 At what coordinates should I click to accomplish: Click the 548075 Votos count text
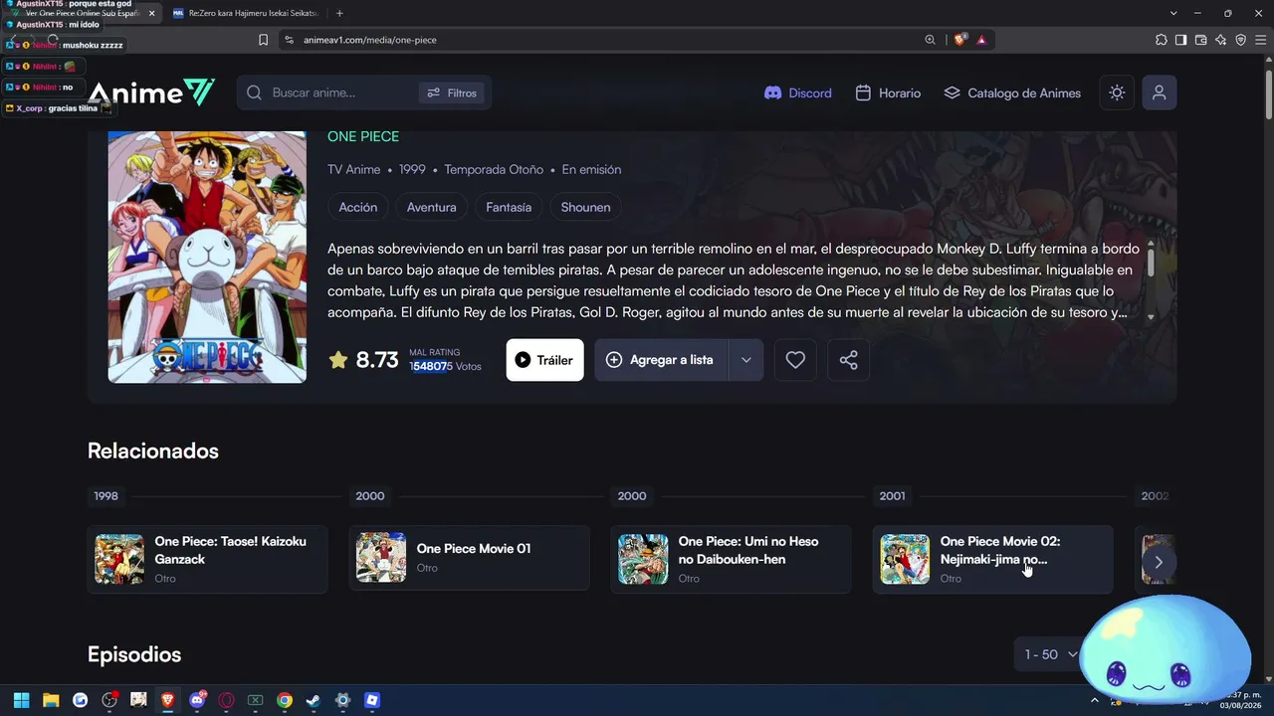pyautogui.click(x=445, y=366)
